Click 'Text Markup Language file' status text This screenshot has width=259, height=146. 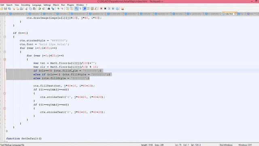12,145
